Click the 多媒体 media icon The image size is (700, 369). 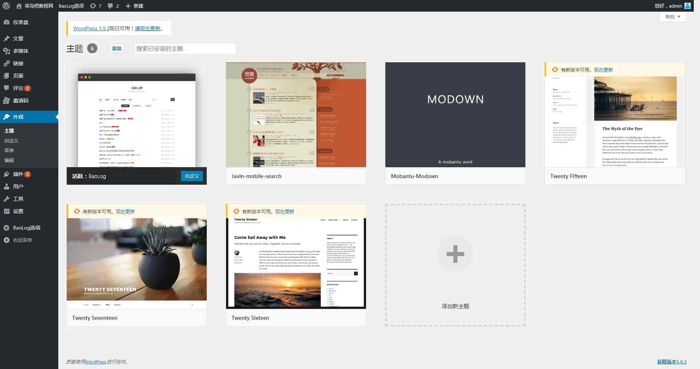[x=7, y=51]
